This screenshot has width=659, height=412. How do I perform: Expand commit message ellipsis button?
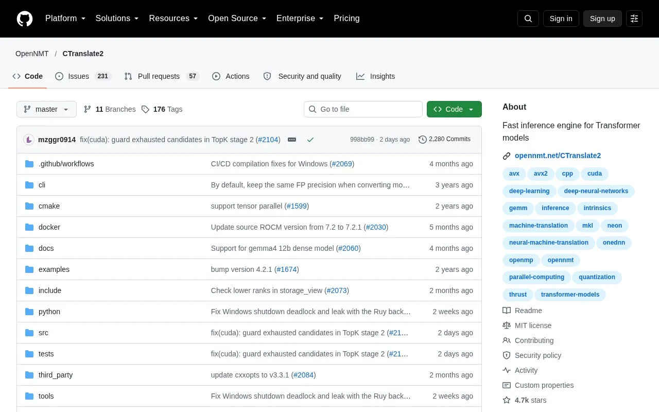(292, 140)
